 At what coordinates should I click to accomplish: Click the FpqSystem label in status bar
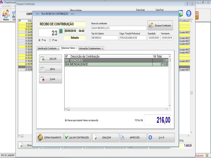click(200, 156)
